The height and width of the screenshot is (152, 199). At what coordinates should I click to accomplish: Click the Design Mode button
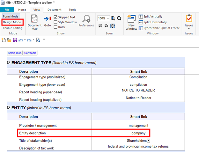12,22
